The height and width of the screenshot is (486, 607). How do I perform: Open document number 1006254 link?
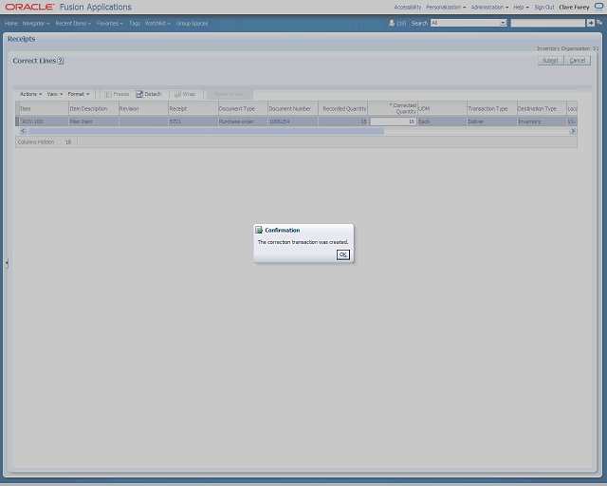click(279, 121)
